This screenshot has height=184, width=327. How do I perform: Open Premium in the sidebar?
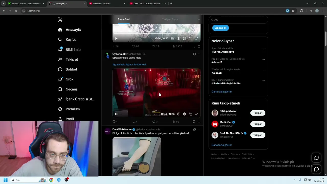pyautogui.click(x=69, y=109)
